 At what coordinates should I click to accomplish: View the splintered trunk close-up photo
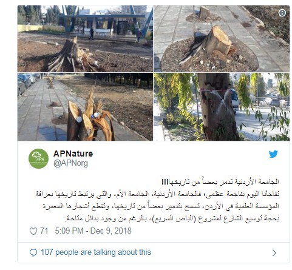[85, 107]
